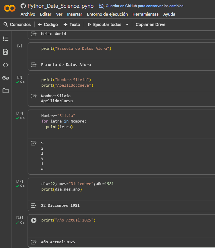The width and height of the screenshot is (215, 248).
Task: Click the Copiar en Drive button
Action: (150, 25)
